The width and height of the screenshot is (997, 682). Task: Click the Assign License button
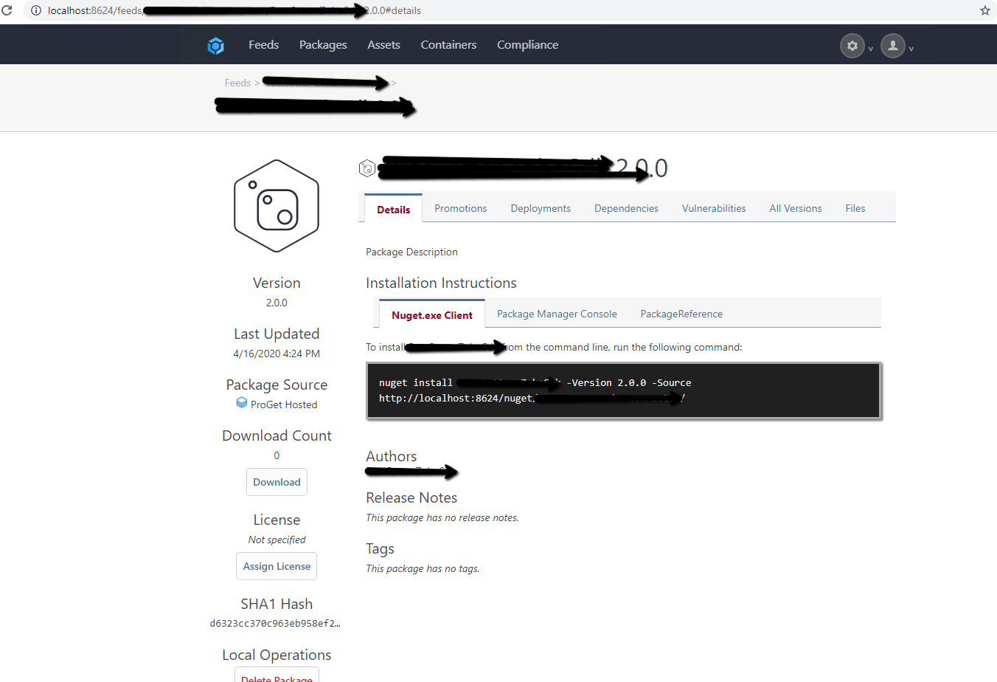click(277, 566)
